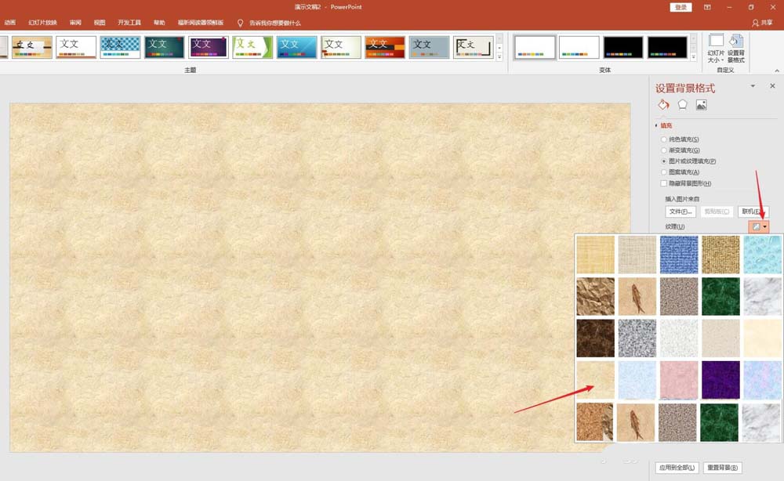Expand the variants gallery more arrow

pyautogui.click(x=694, y=56)
